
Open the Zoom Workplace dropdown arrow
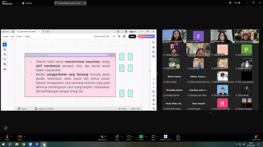tap(17, 3)
